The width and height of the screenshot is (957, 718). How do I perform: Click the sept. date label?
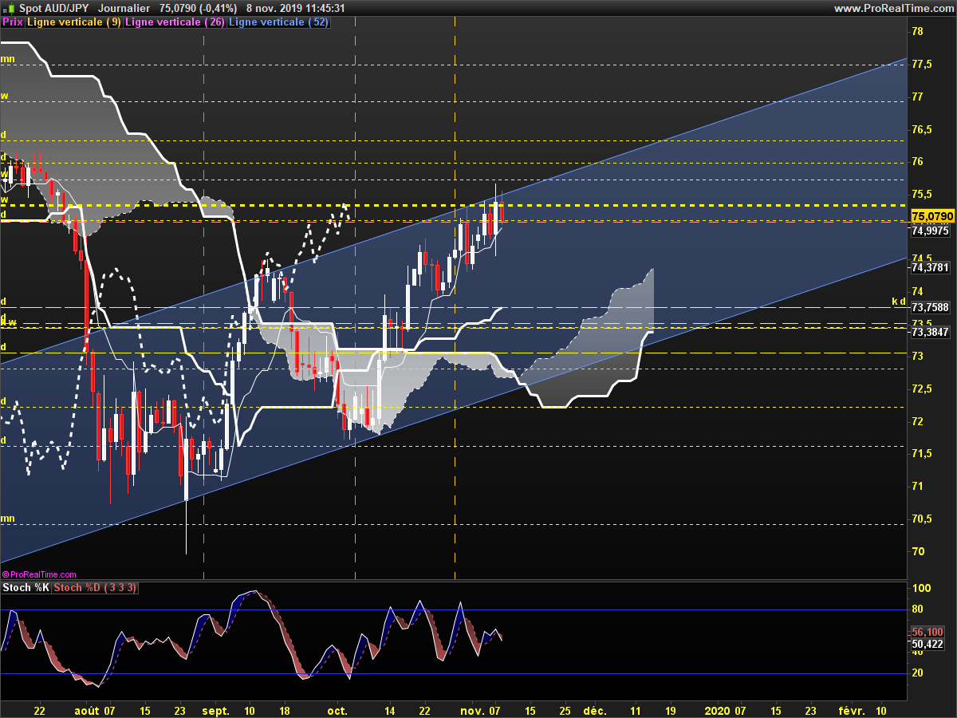[215, 709]
